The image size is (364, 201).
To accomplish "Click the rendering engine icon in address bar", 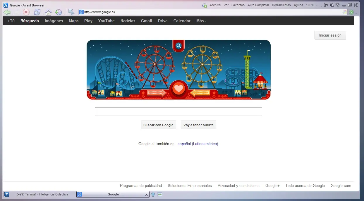I will (x=345, y=12).
